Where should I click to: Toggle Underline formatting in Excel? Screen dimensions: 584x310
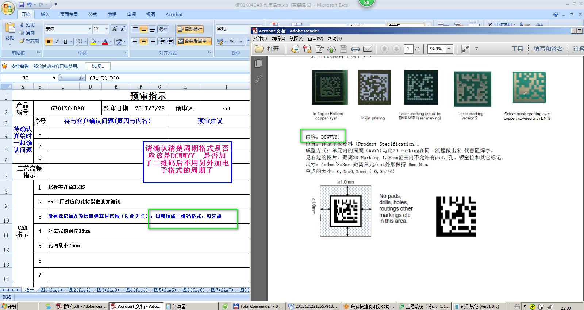click(x=65, y=42)
